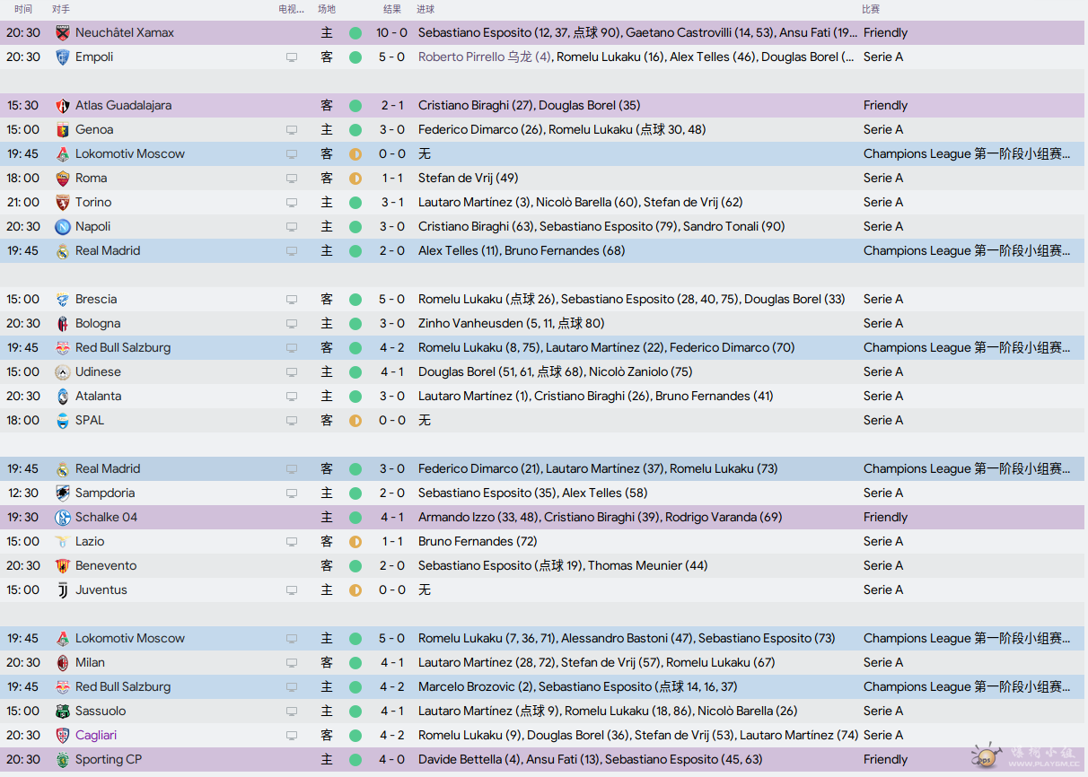
Task: Open the Sporting CP team name
Action: click(109, 759)
